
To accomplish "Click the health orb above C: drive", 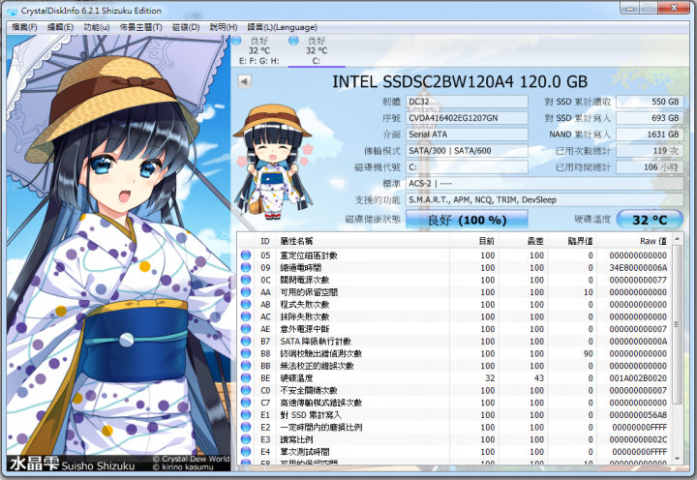I will 293,41.
